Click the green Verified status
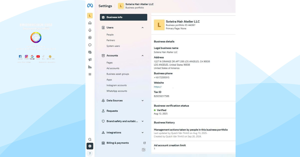 [160, 110]
